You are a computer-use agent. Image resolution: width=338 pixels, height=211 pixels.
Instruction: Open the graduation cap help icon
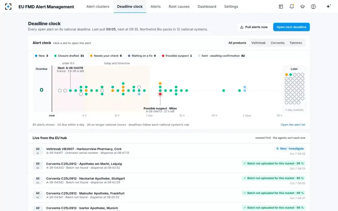[303, 6]
